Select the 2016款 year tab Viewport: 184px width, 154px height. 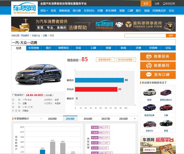pyautogui.click(x=124, y=119)
